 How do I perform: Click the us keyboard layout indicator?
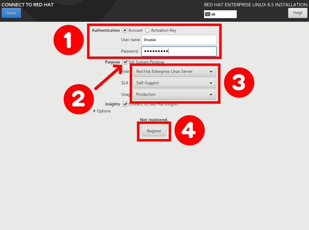(x=220, y=14)
